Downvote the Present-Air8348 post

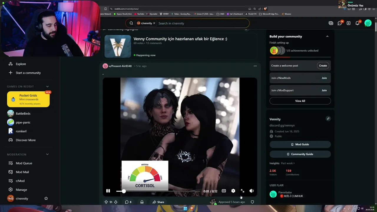[x=116, y=202]
